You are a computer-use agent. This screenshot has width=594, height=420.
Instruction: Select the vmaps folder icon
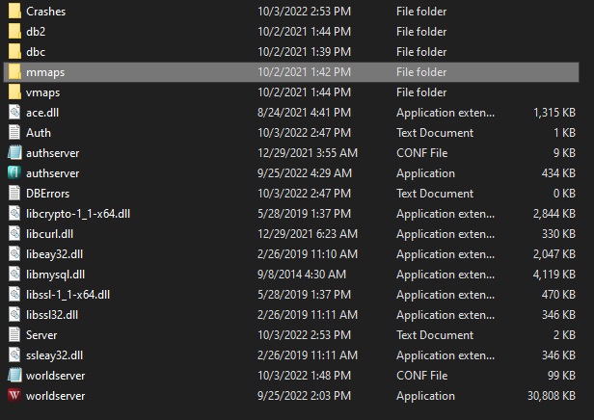(x=14, y=92)
